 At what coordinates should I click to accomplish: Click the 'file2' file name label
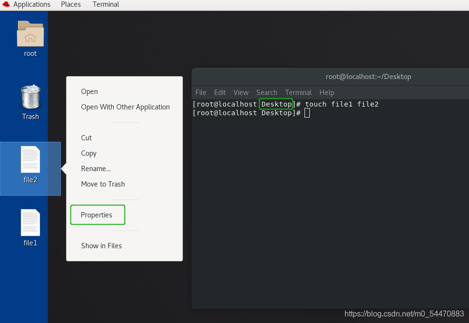click(x=30, y=179)
